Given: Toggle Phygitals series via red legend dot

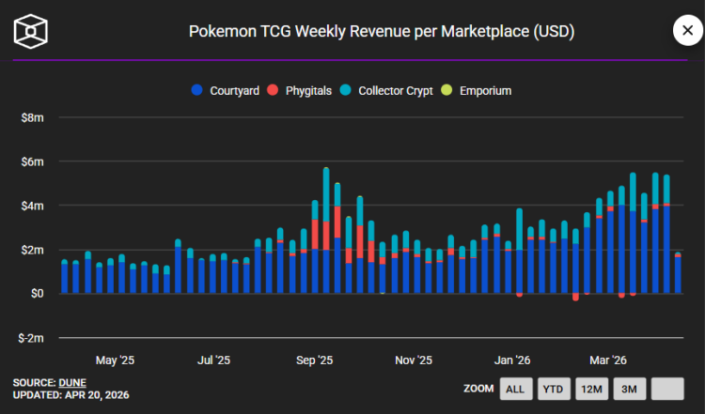Looking at the screenshot, I should [273, 90].
